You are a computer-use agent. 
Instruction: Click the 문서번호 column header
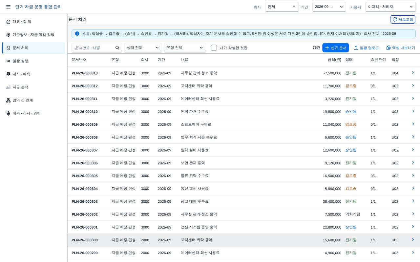[x=79, y=60]
